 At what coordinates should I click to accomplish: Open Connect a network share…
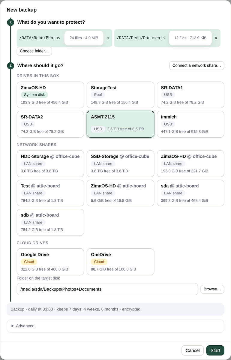(x=196, y=65)
